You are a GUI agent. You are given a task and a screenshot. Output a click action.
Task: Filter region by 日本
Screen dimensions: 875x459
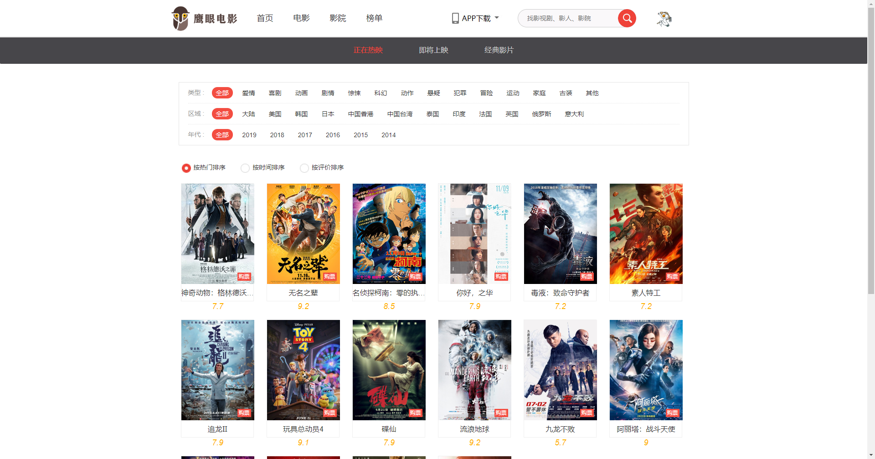[328, 114]
